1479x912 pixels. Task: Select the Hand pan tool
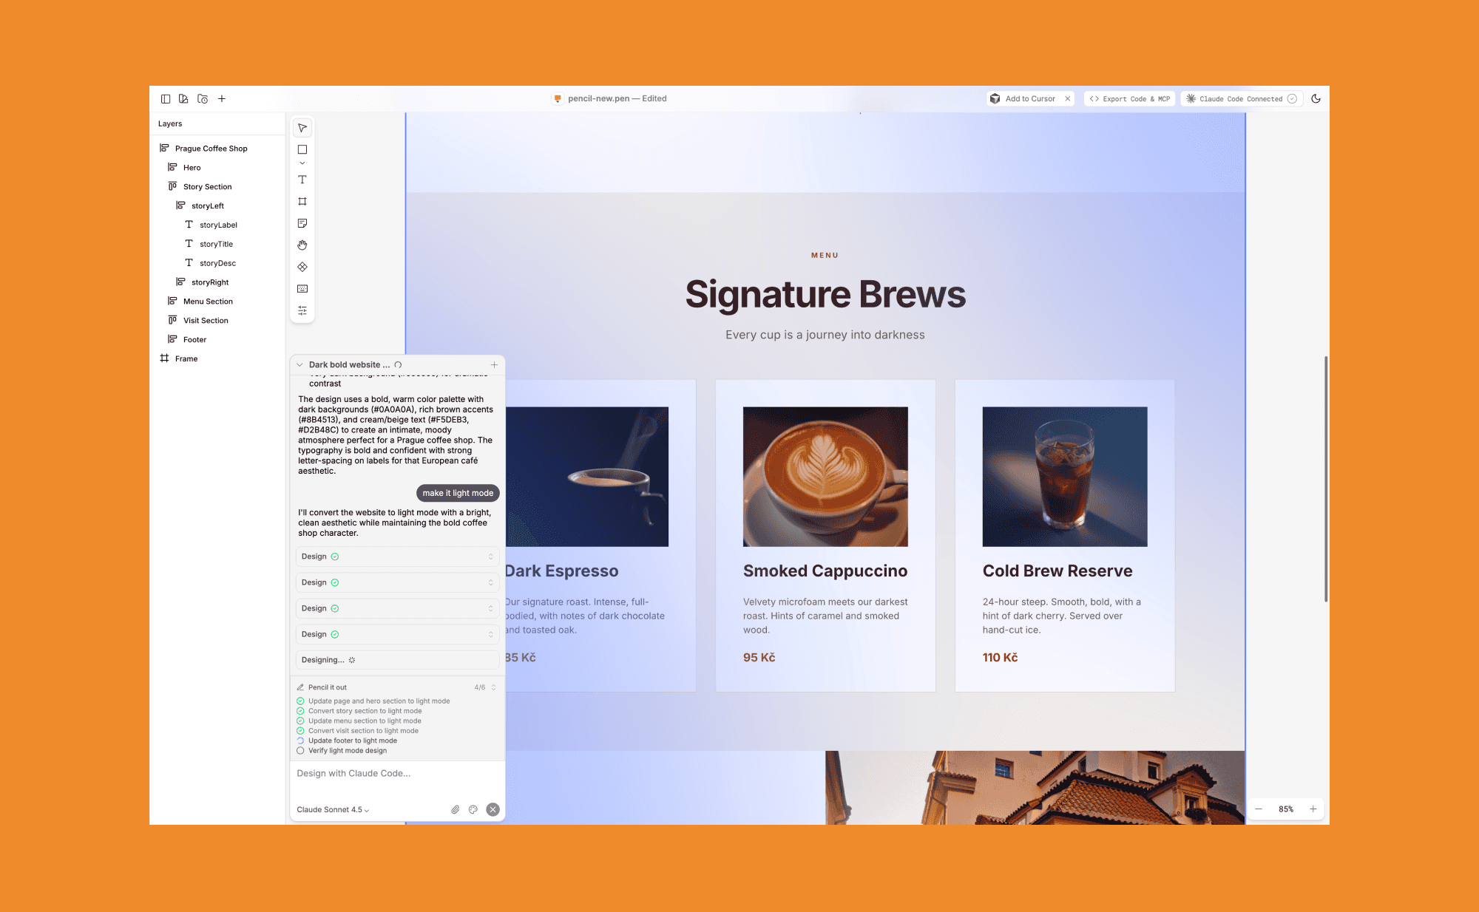[302, 245]
